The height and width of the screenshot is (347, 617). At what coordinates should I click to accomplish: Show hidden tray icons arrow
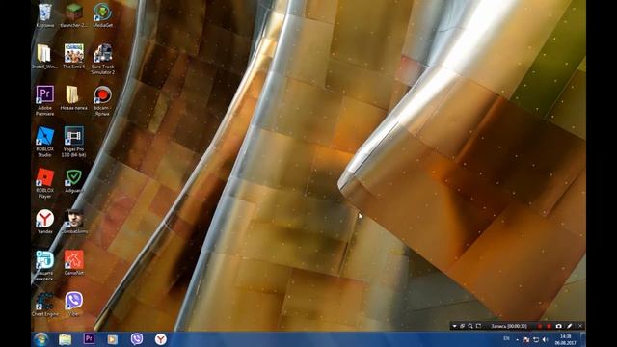[x=517, y=340]
